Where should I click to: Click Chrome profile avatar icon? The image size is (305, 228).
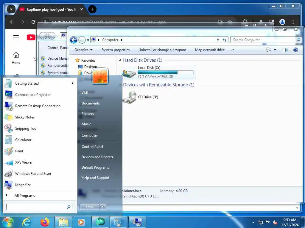pos(282,22)
